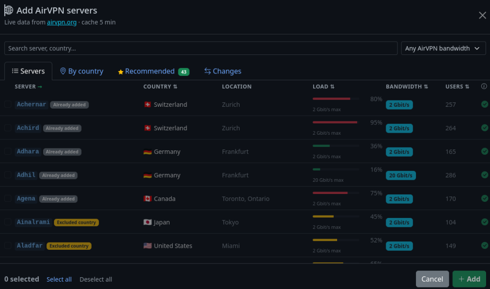The width and height of the screenshot is (490, 289).
Task: Sort by the SERVER column header
Action: click(28, 87)
